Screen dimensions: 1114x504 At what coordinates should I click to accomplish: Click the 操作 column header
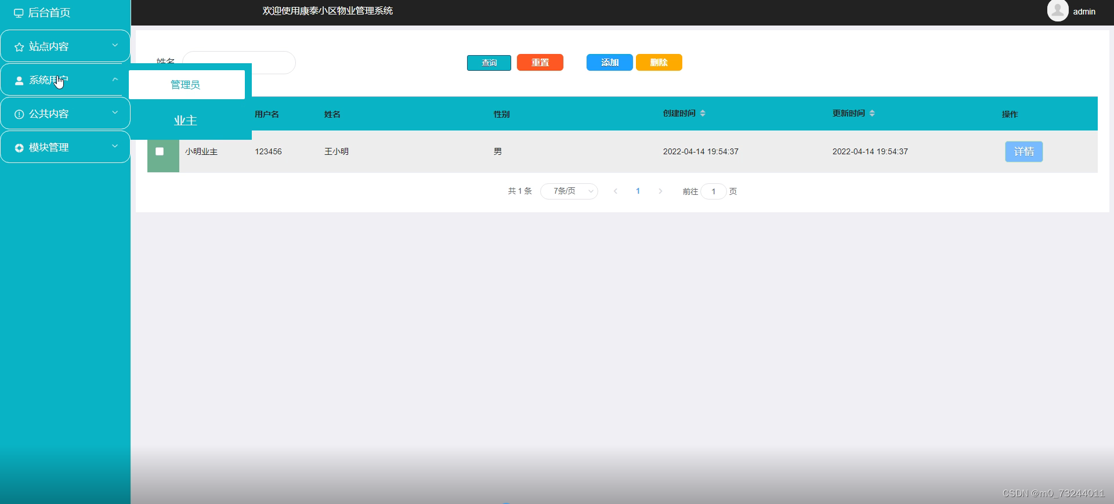(x=1010, y=114)
